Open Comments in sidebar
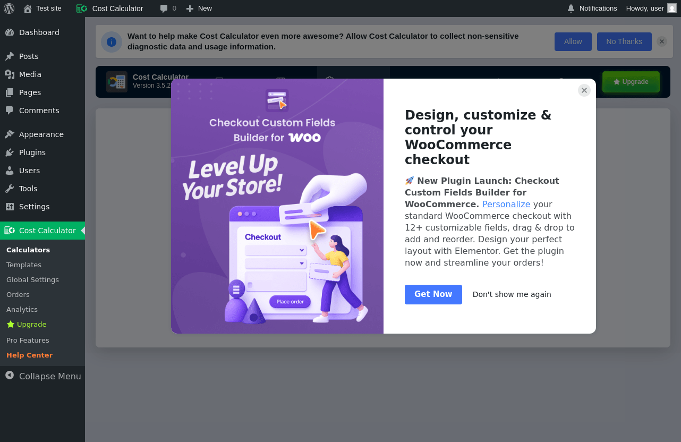Viewport: 681px width, 442px height. pyautogui.click(x=42, y=110)
